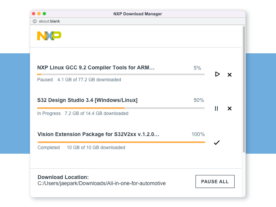Click the S32 Design Studio progress bar
276x207 pixels.
[x=121, y=108]
